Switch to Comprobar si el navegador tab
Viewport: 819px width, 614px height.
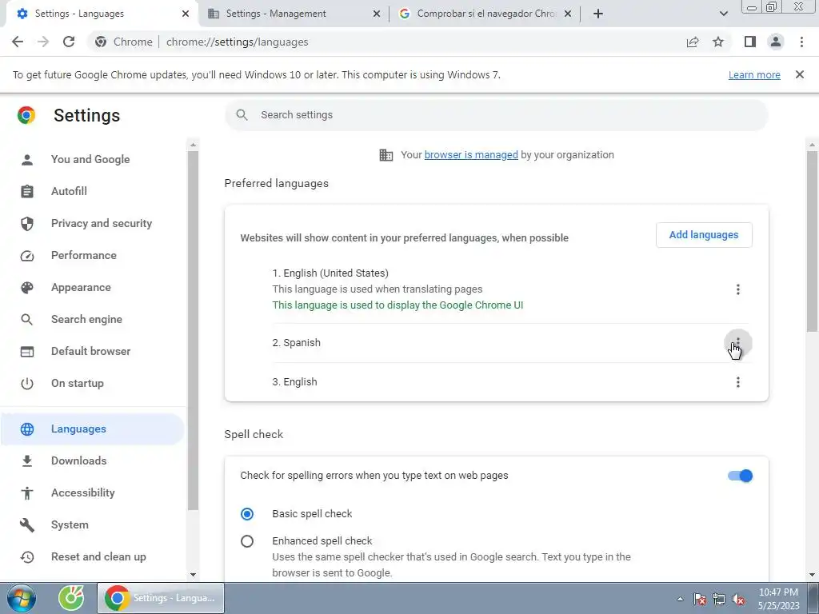coord(484,14)
